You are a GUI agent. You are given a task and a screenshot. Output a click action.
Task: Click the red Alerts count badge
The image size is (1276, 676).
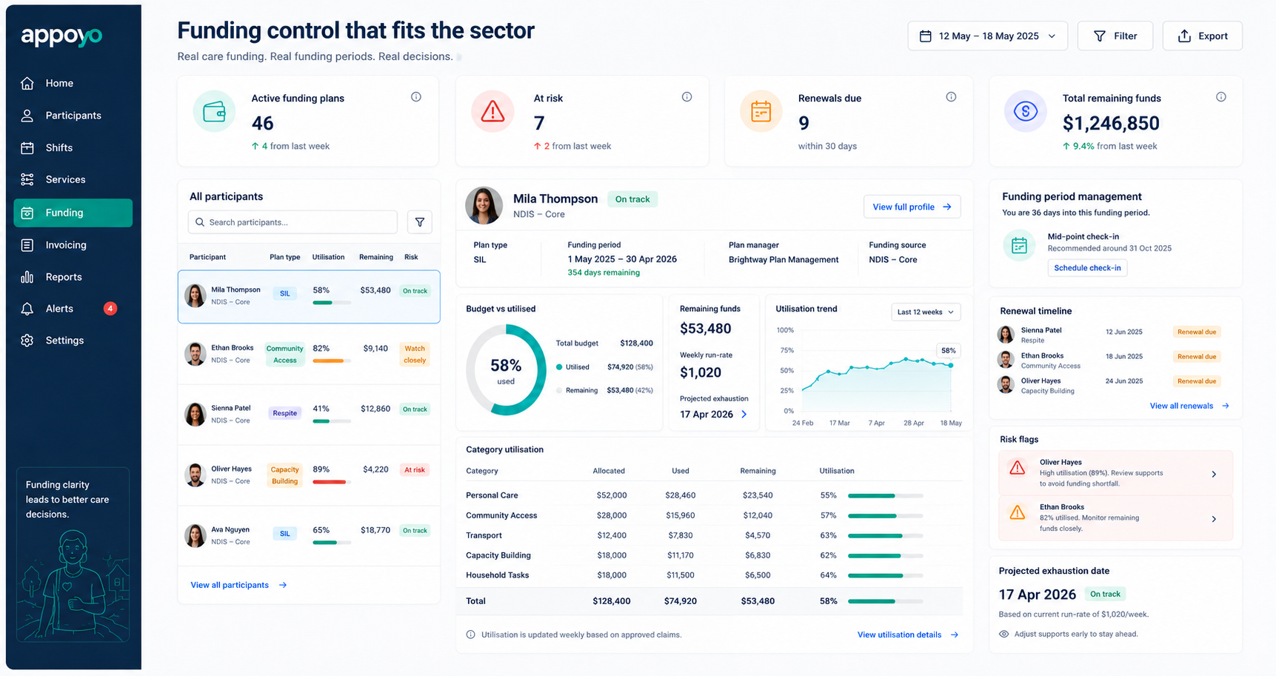pos(110,309)
